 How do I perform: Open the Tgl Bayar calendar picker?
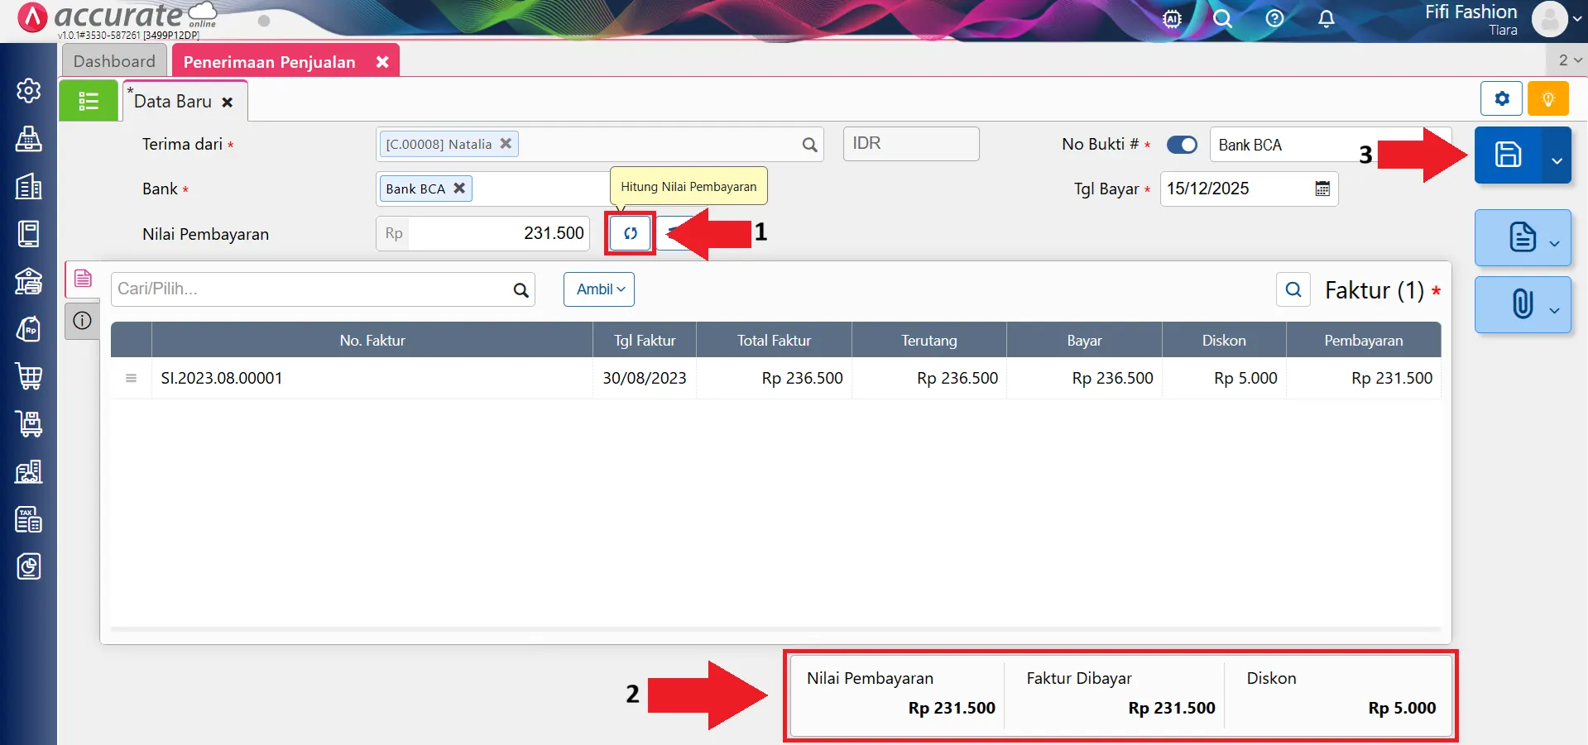pos(1322,189)
